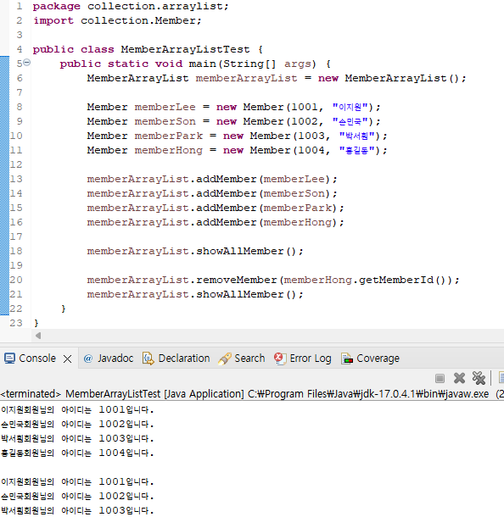Image resolution: width=504 pixels, height=517 pixels.
Task: Click Remove All Terminated Launches double-X icon
Action: click(479, 378)
